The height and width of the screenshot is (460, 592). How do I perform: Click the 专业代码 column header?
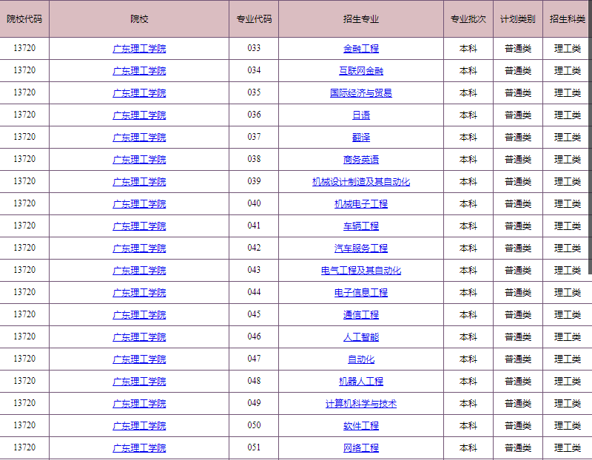click(254, 19)
